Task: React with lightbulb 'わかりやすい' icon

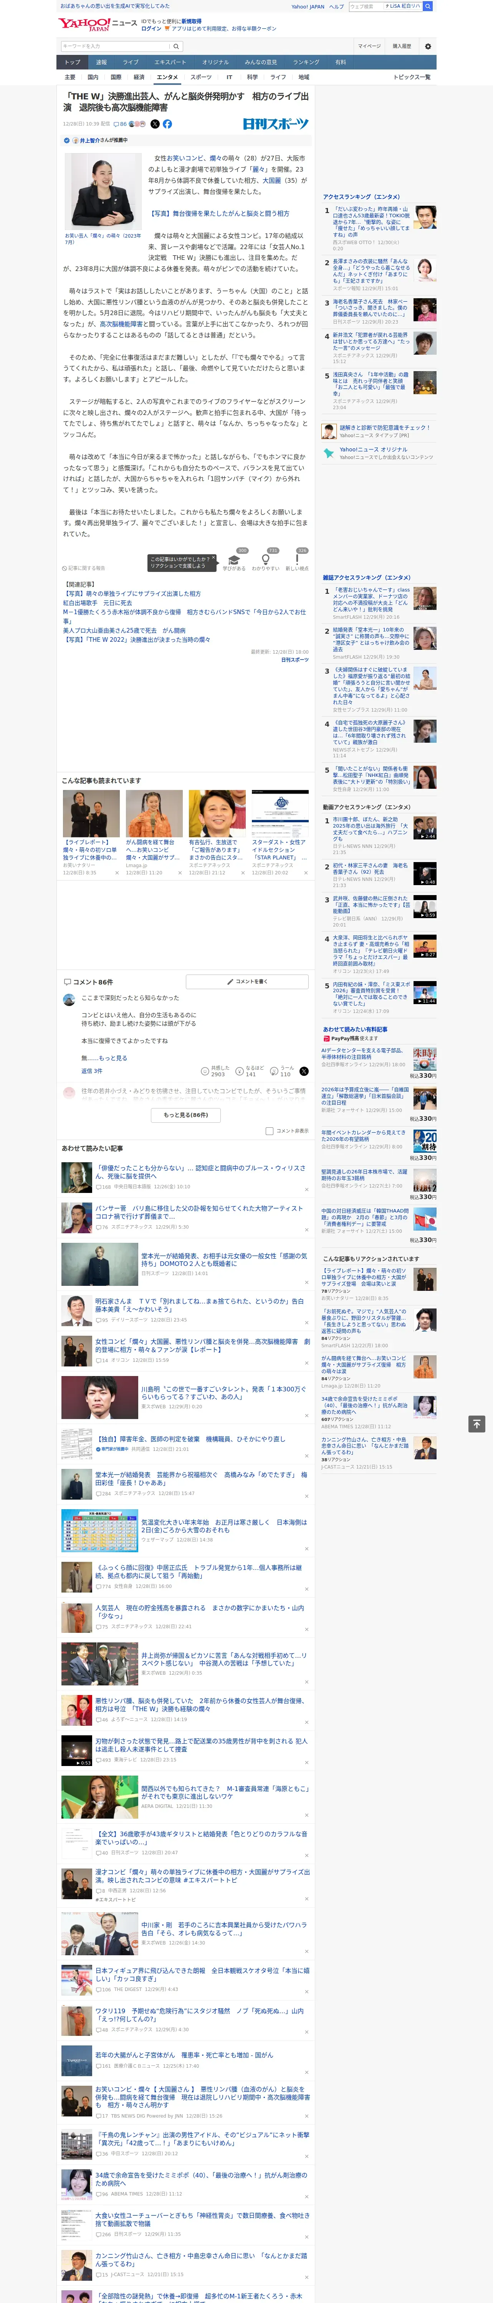Action: point(265,559)
